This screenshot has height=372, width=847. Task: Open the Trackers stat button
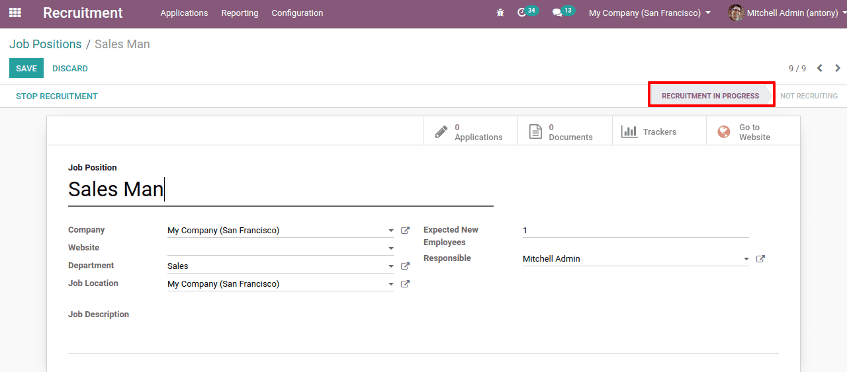pos(659,132)
